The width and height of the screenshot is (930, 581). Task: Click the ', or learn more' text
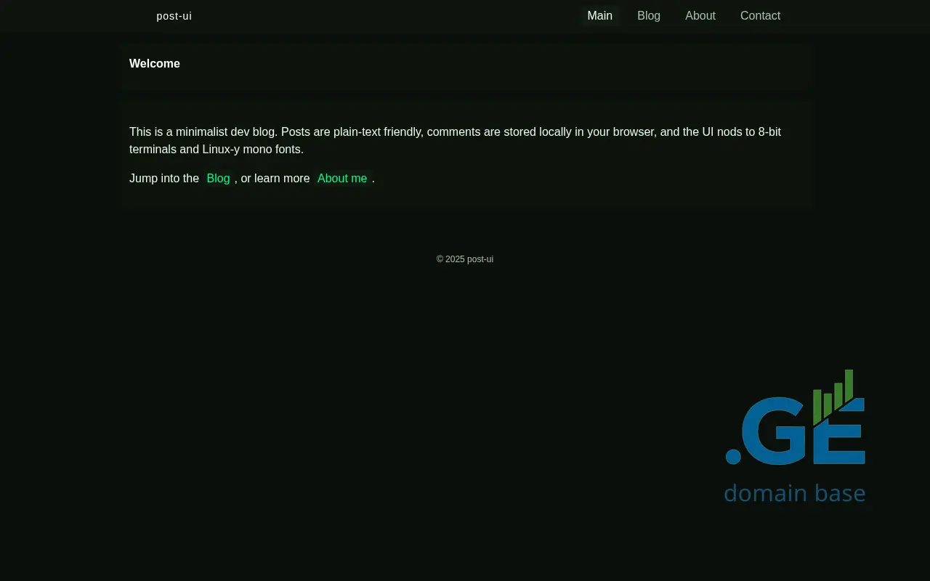click(x=274, y=179)
